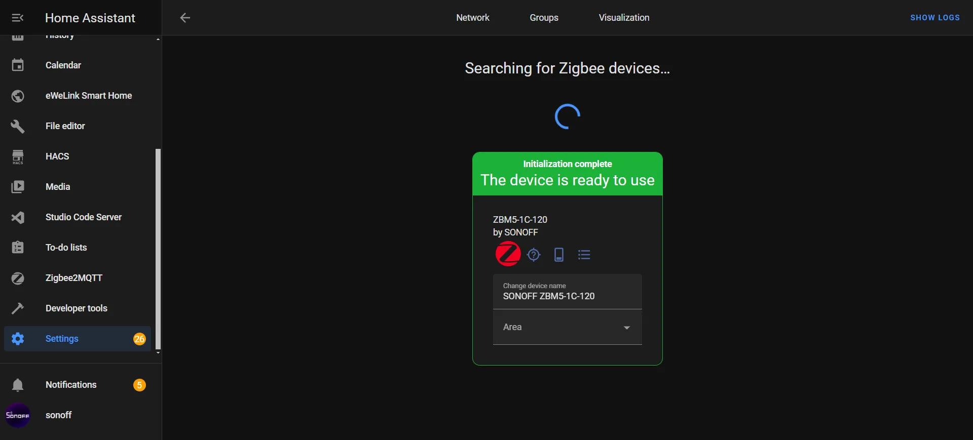The width and height of the screenshot is (973, 440).
Task: Go back using the arrow icon
Action: pos(185,18)
